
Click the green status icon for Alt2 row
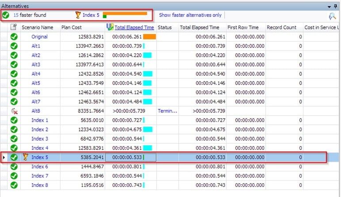pos(14,55)
